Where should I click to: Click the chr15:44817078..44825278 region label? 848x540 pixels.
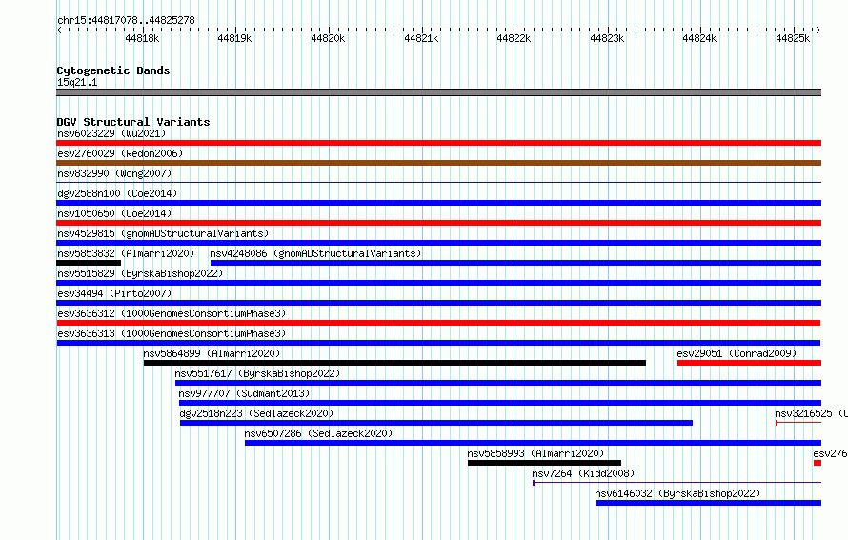(126, 20)
